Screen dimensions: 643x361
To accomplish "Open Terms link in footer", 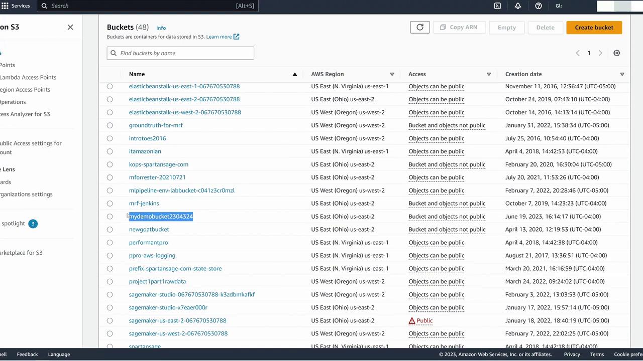I will tap(597, 354).
